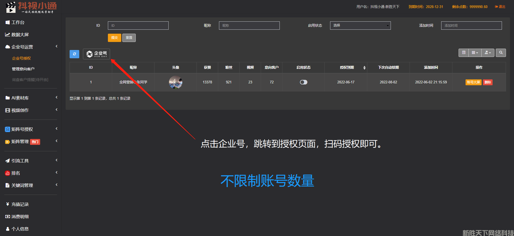
Task: Expand the AI素材库 sidebar menu
Action: point(20,98)
